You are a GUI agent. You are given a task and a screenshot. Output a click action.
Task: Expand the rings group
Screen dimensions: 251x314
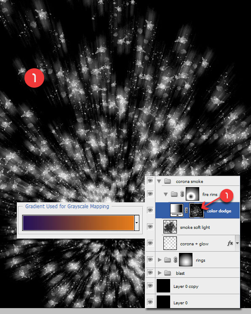click(x=160, y=260)
